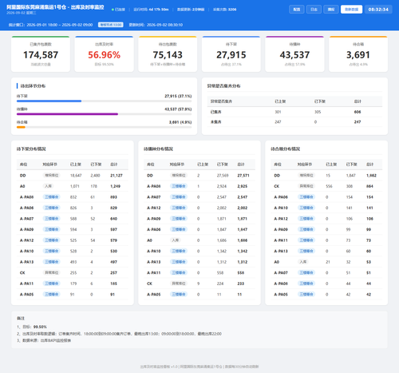This screenshot has height=373, width=399.
Task: Click total 53 in the 待合箱 A0 row
Action: pyautogui.click(x=369, y=262)
